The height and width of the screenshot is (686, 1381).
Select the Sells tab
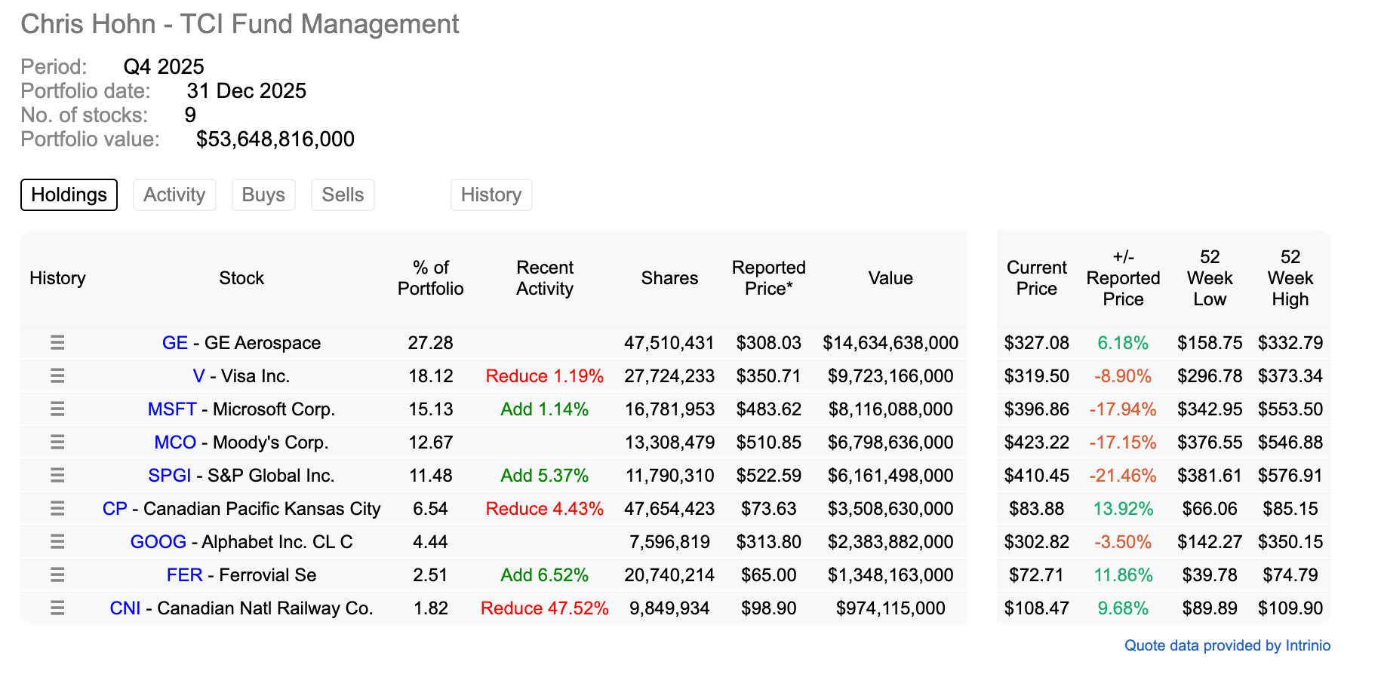coord(343,194)
